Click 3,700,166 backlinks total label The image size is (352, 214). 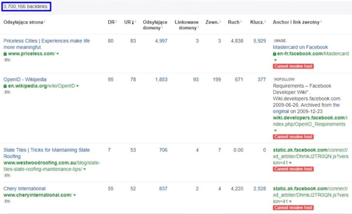(x=26, y=6)
